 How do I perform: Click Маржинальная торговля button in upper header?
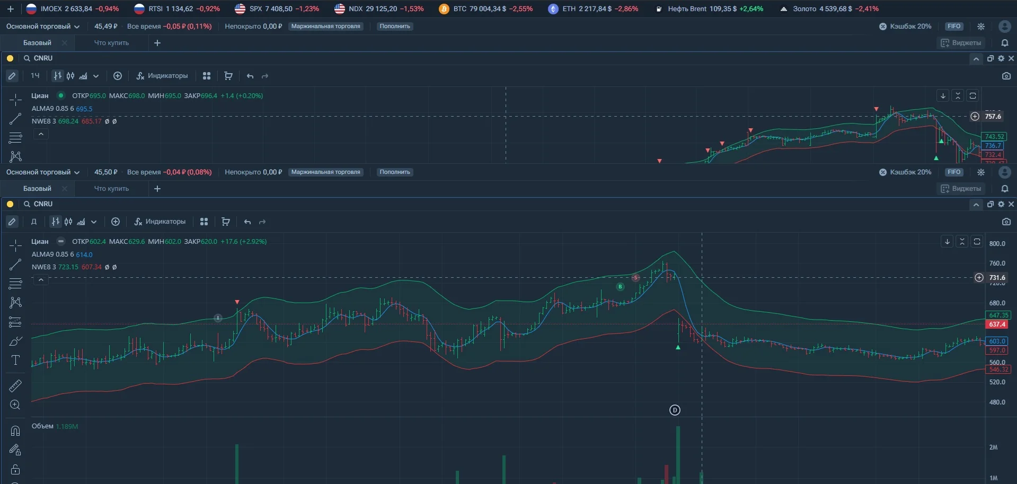[325, 26]
